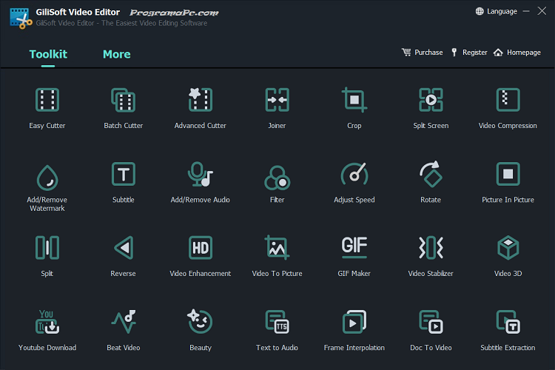The height and width of the screenshot is (370, 555).
Task: Open Text to Audio tool
Action: tap(277, 322)
